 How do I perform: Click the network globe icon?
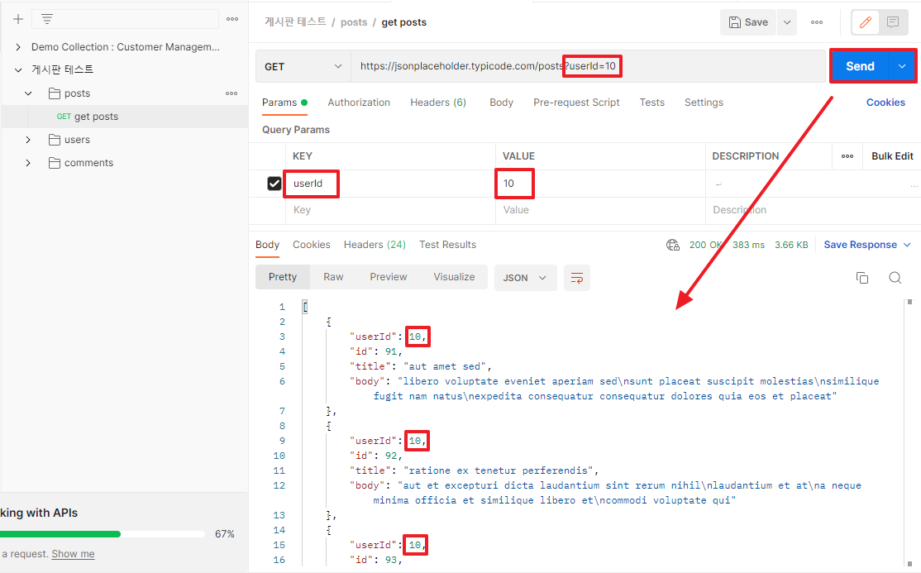click(x=672, y=245)
